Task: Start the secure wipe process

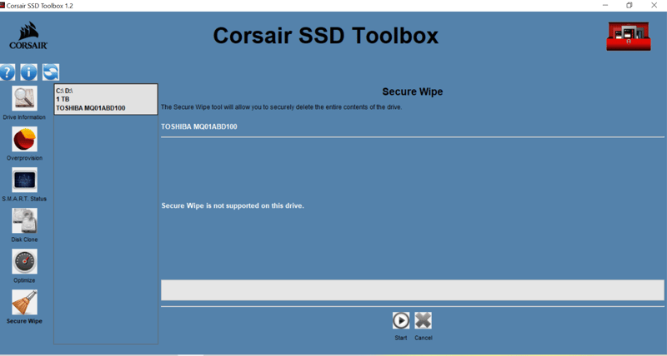Action: pos(401,321)
